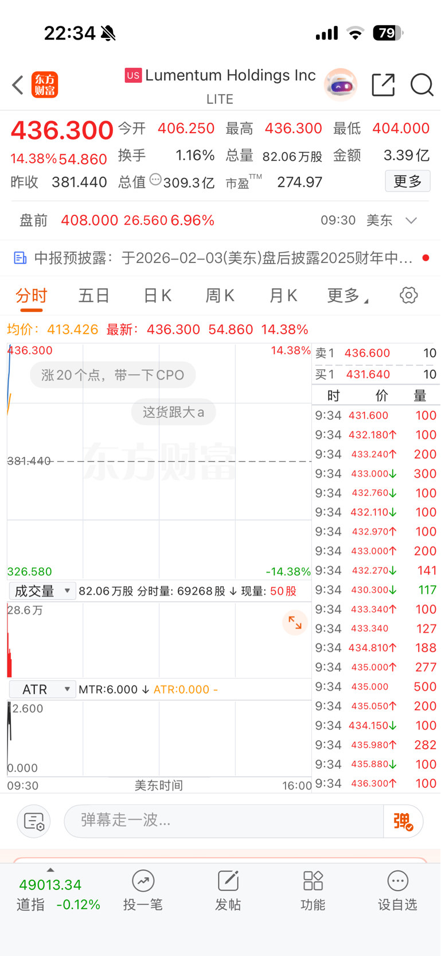441x956 pixels.
Task: Tap the 总值 info bubble icon
Action: [155, 180]
